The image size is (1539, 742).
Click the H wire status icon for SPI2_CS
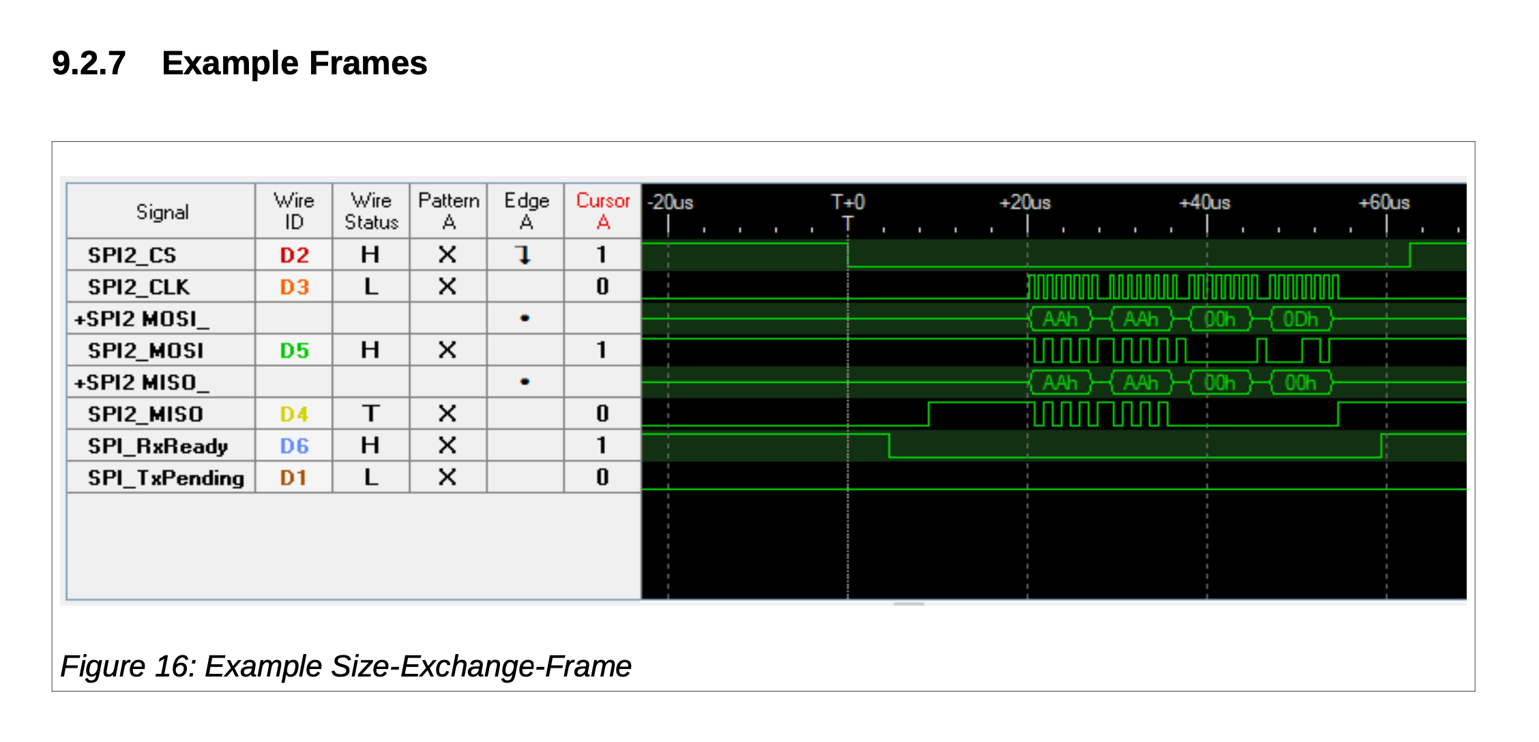370,255
